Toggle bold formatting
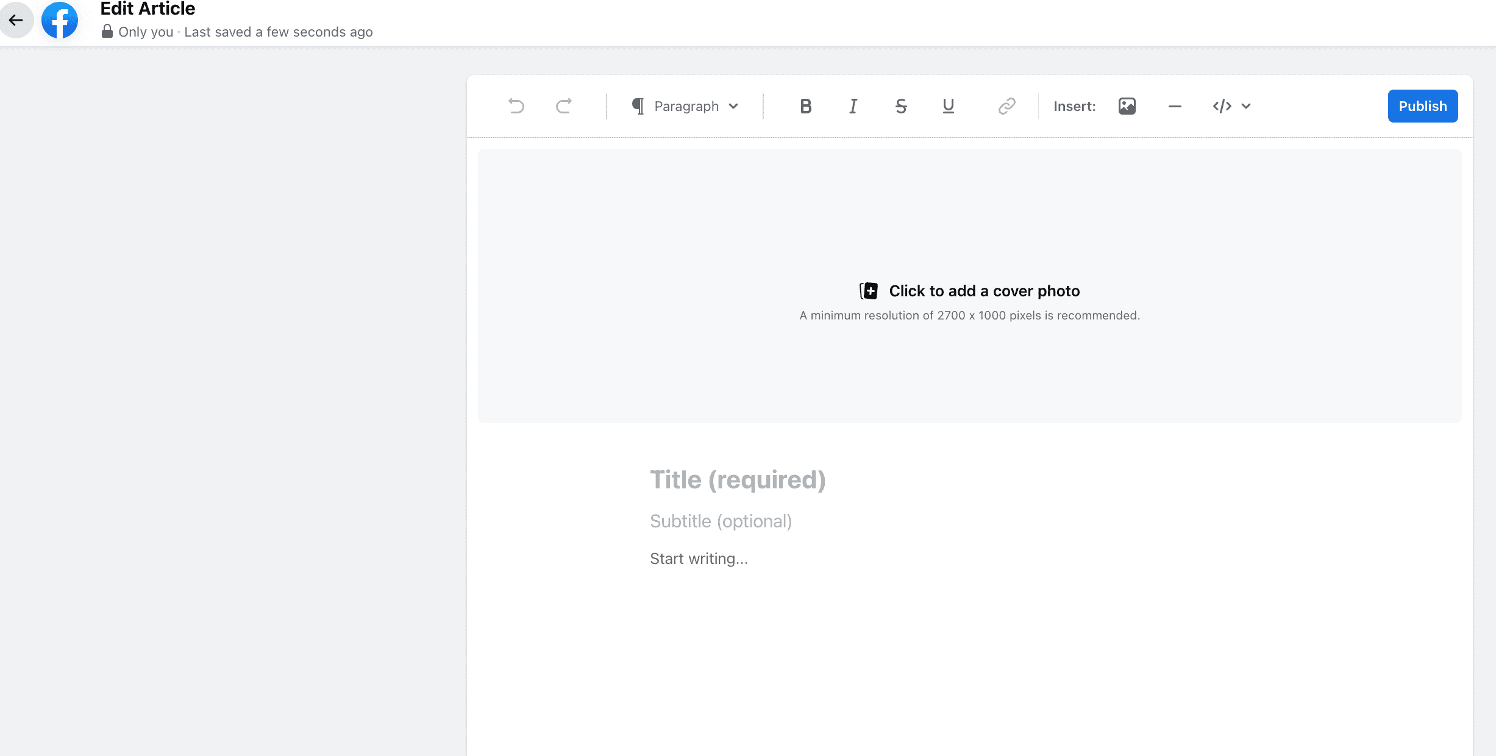 pos(805,106)
